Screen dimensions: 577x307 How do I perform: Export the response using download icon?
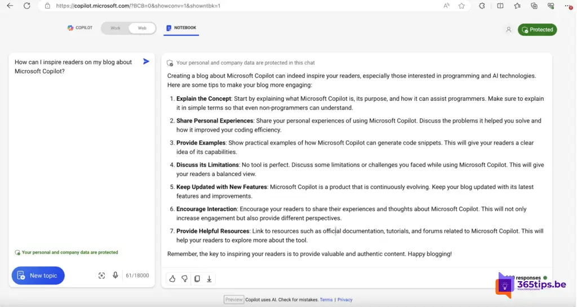tap(209, 278)
